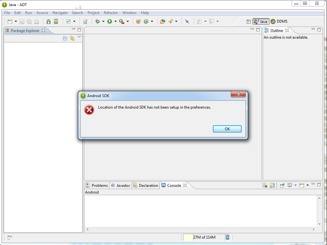
Task: Click the Clear Console icon
Action: pyautogui.click(x=265, y=185)
